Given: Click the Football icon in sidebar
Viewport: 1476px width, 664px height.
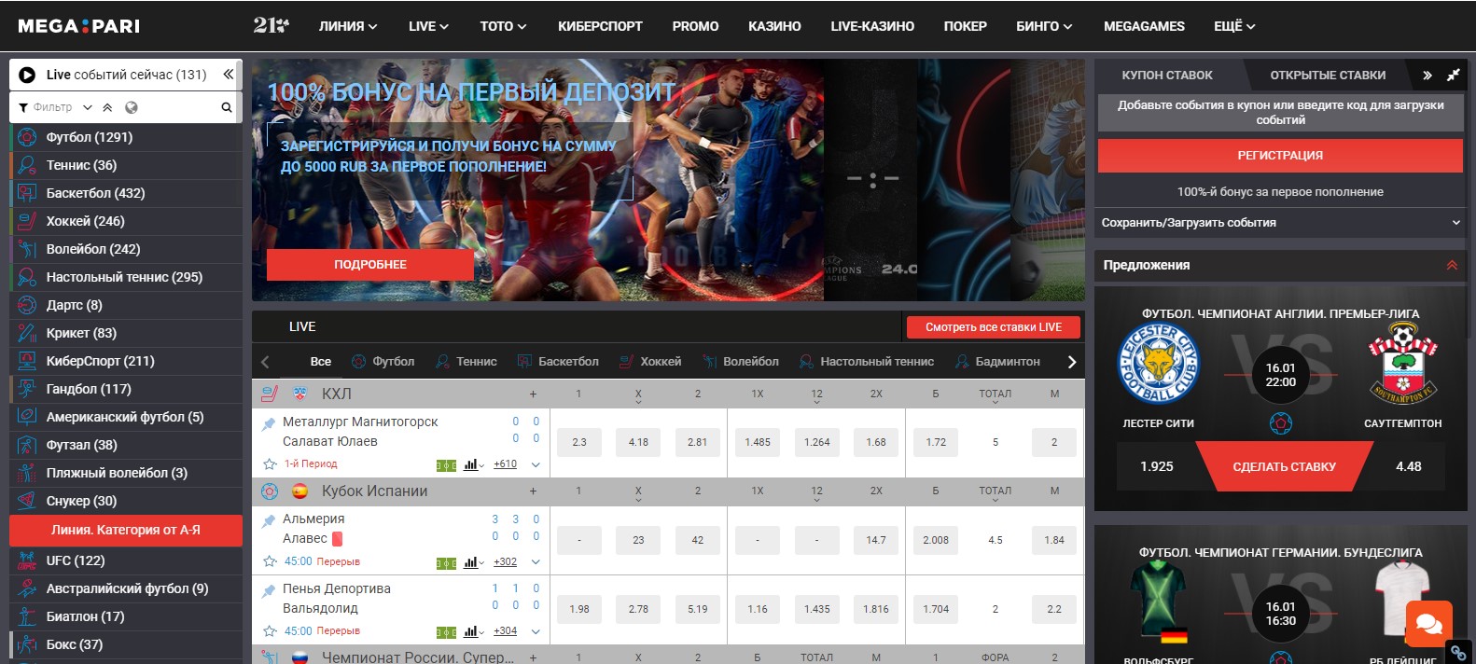Looking at the screenshot, I should (27, 137).
